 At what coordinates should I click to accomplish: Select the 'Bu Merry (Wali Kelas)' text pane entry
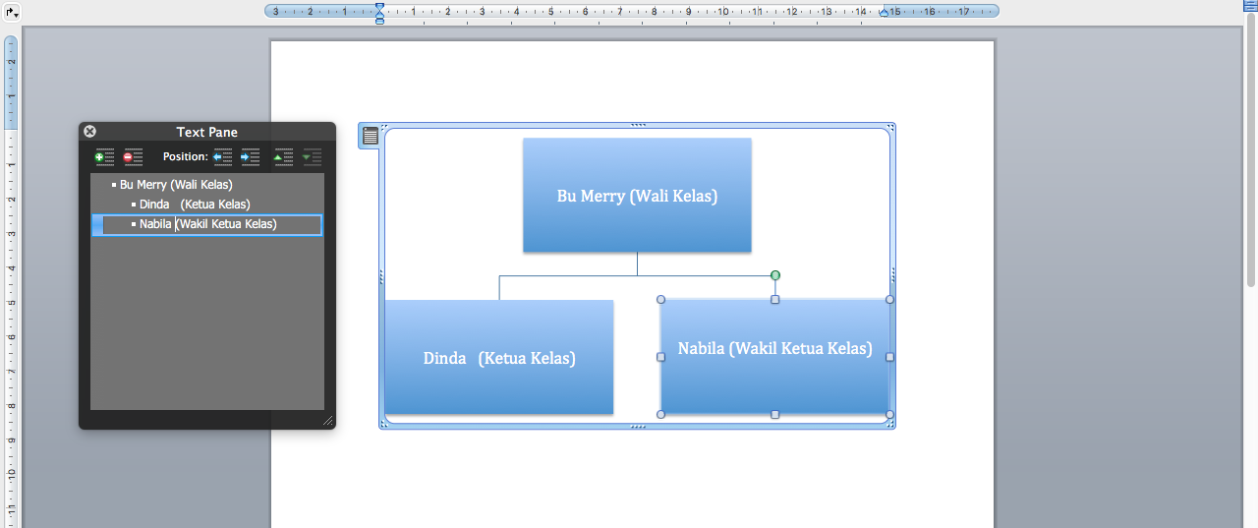[176, 185]
